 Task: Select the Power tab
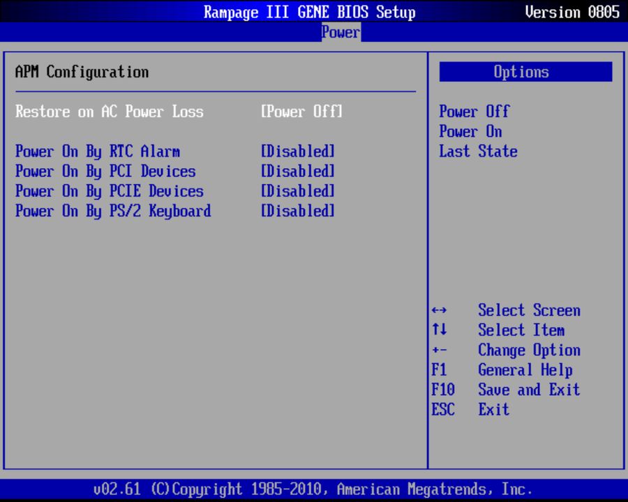pyautogui.click(x=341, y=32)
